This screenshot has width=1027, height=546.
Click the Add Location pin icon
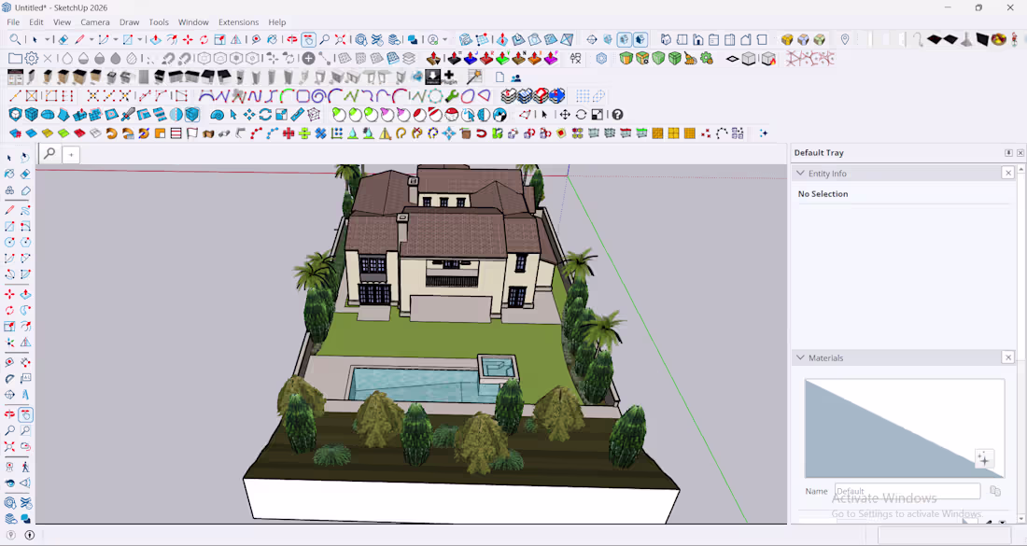(845, 40)
